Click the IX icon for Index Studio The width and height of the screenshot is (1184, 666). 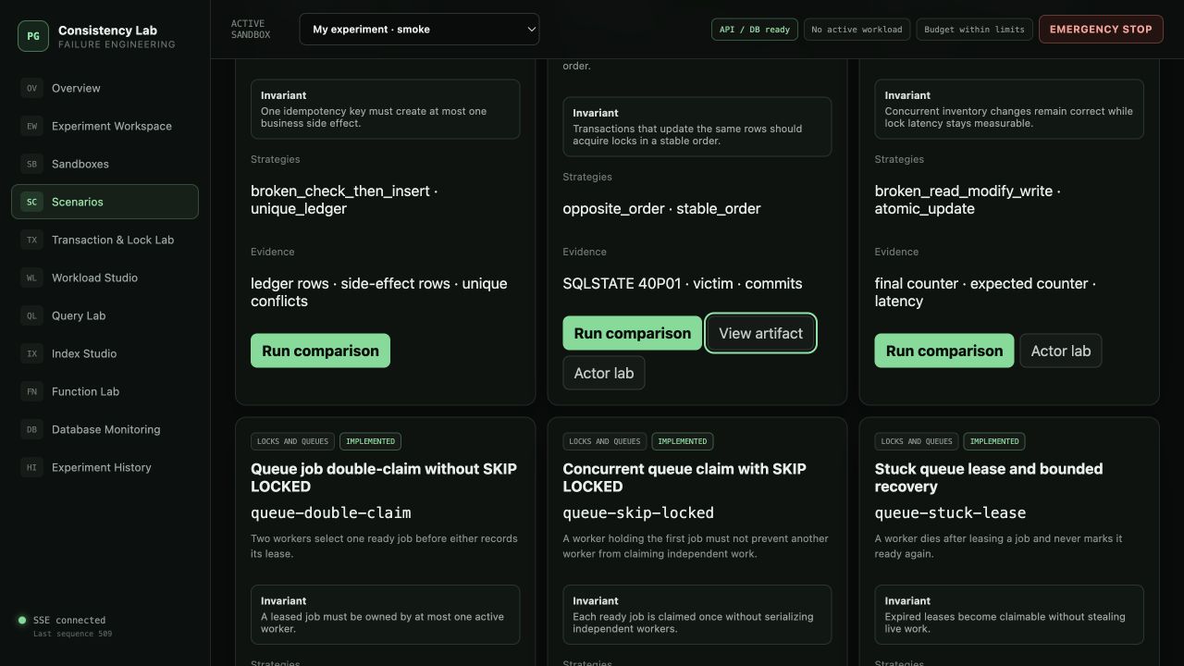pyautogui.click(x=31, y=353)
